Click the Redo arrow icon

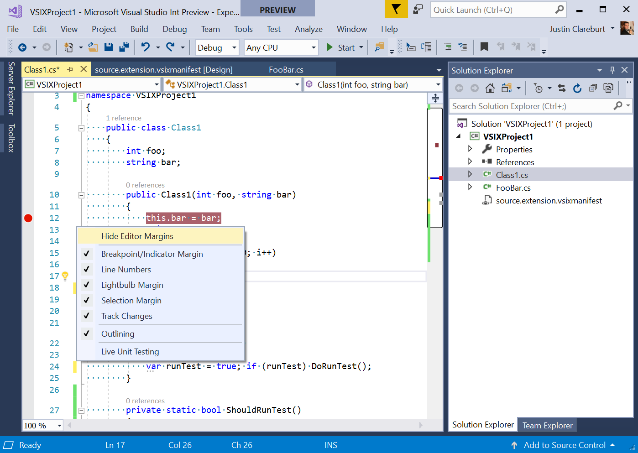170,47
